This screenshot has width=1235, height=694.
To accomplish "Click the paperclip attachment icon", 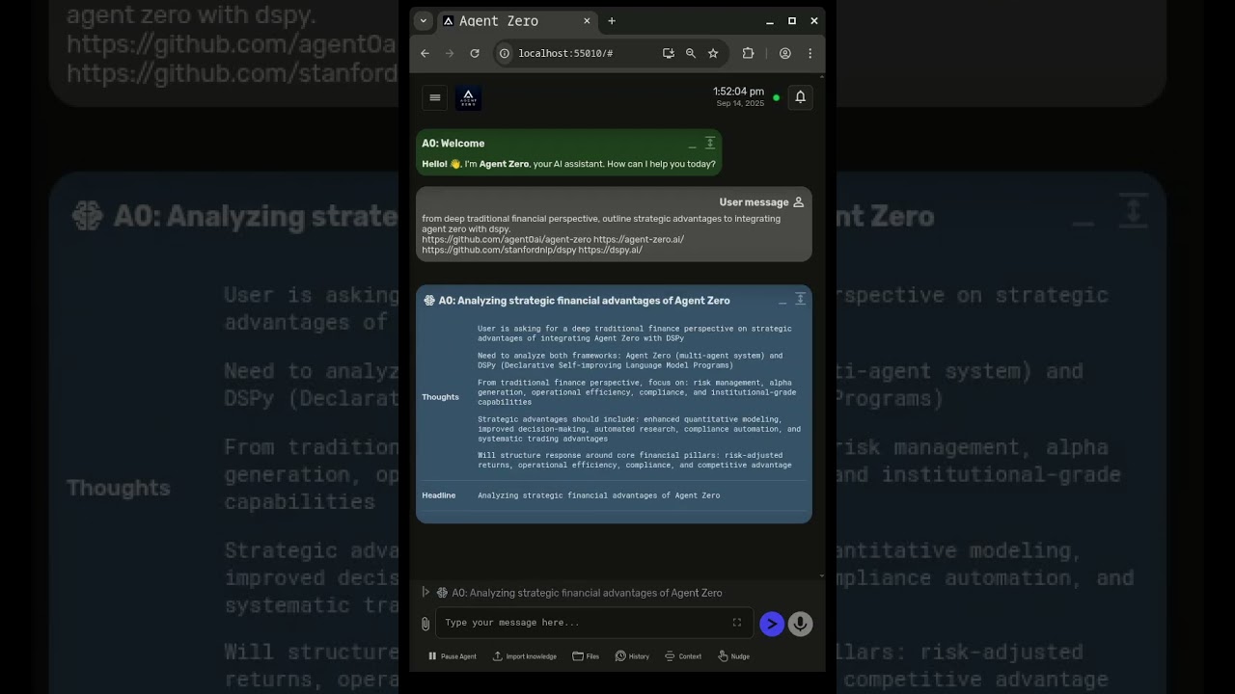I will [x=425, y=624].
